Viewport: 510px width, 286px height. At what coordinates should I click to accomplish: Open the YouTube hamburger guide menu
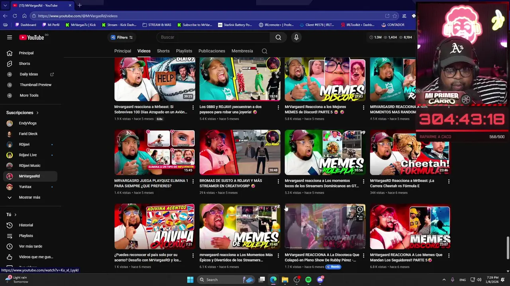tap(10, 37)
